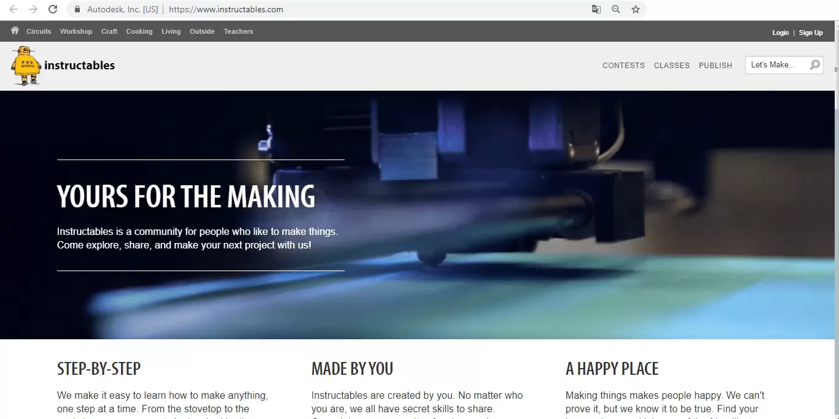Click the 'Autodesk, Inc. [US]' certificate label
839x419 pixels.
tap(122, 9)
